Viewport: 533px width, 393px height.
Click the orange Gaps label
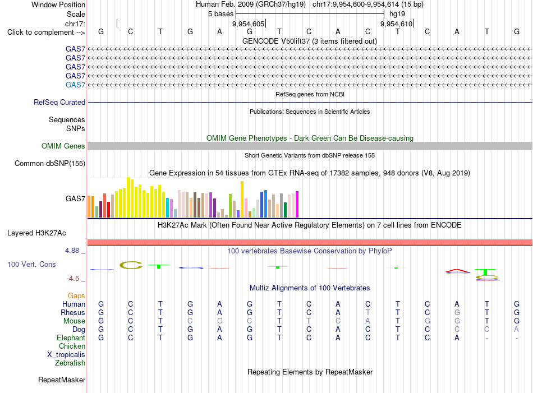tap(76, 296)
